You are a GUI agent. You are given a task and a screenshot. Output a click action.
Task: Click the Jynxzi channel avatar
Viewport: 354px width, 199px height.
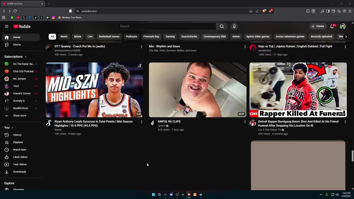pyautogui.click(x=152, y=123)
